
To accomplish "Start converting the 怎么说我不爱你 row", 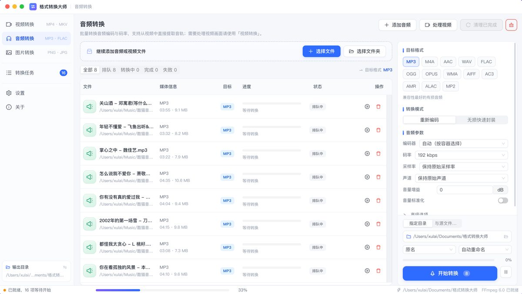I will (367, 177).
